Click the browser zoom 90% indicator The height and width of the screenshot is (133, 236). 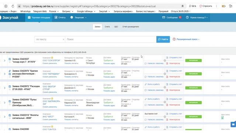tap(192, 6)
